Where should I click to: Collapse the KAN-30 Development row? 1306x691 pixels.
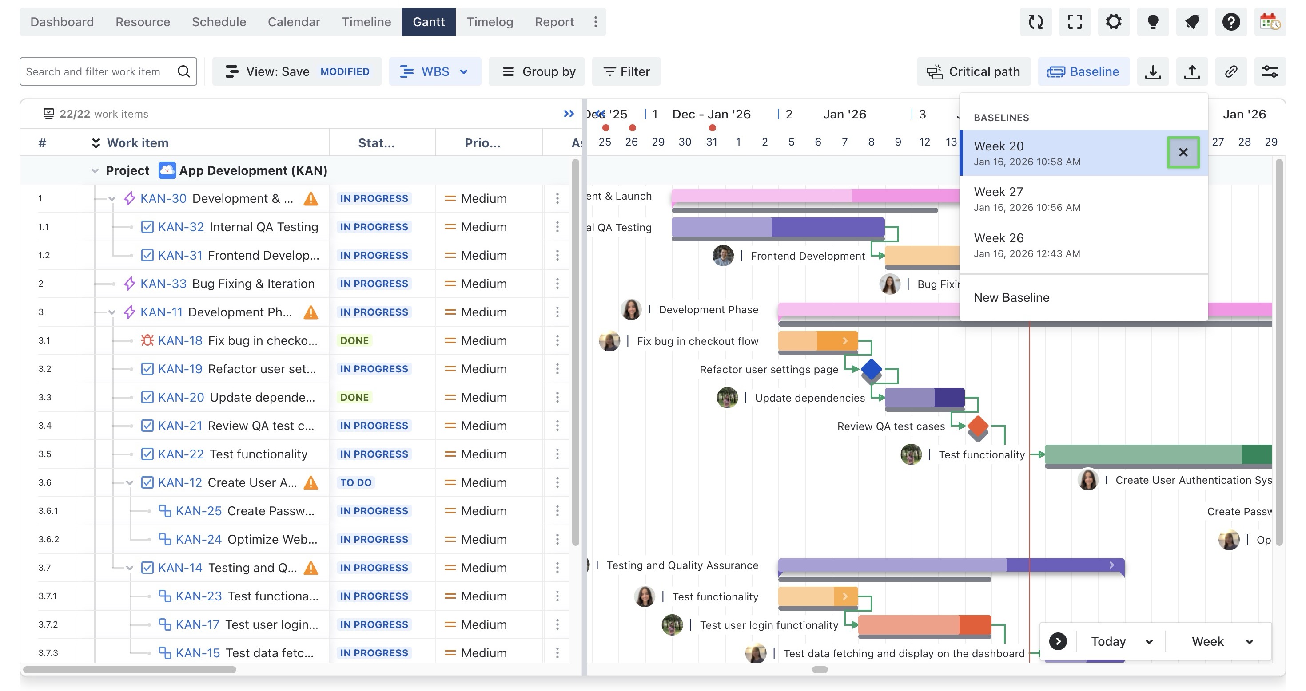(x=112, y=198)
